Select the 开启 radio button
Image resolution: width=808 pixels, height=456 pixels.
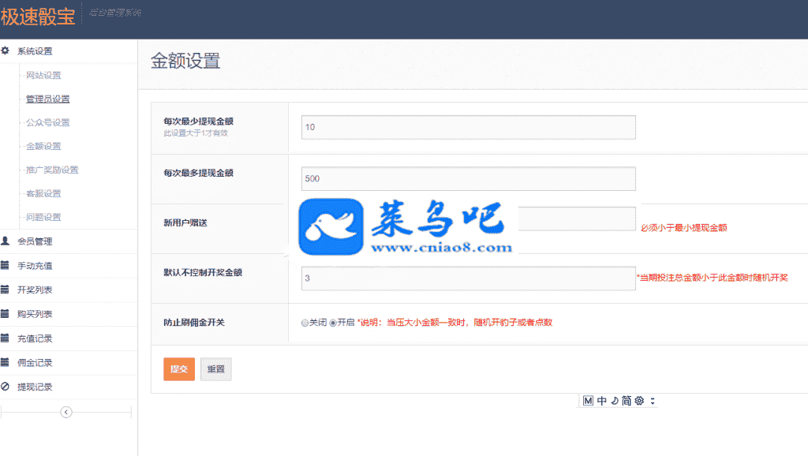(x=333, y=323)
